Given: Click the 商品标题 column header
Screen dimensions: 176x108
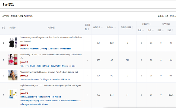Looking at the screenshot, I should click(x=51, y=28).
